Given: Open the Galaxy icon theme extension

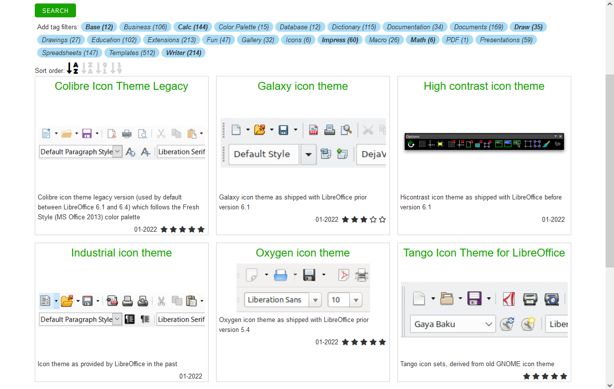Looking at the screenshot, I should click(x=303, y=86).
